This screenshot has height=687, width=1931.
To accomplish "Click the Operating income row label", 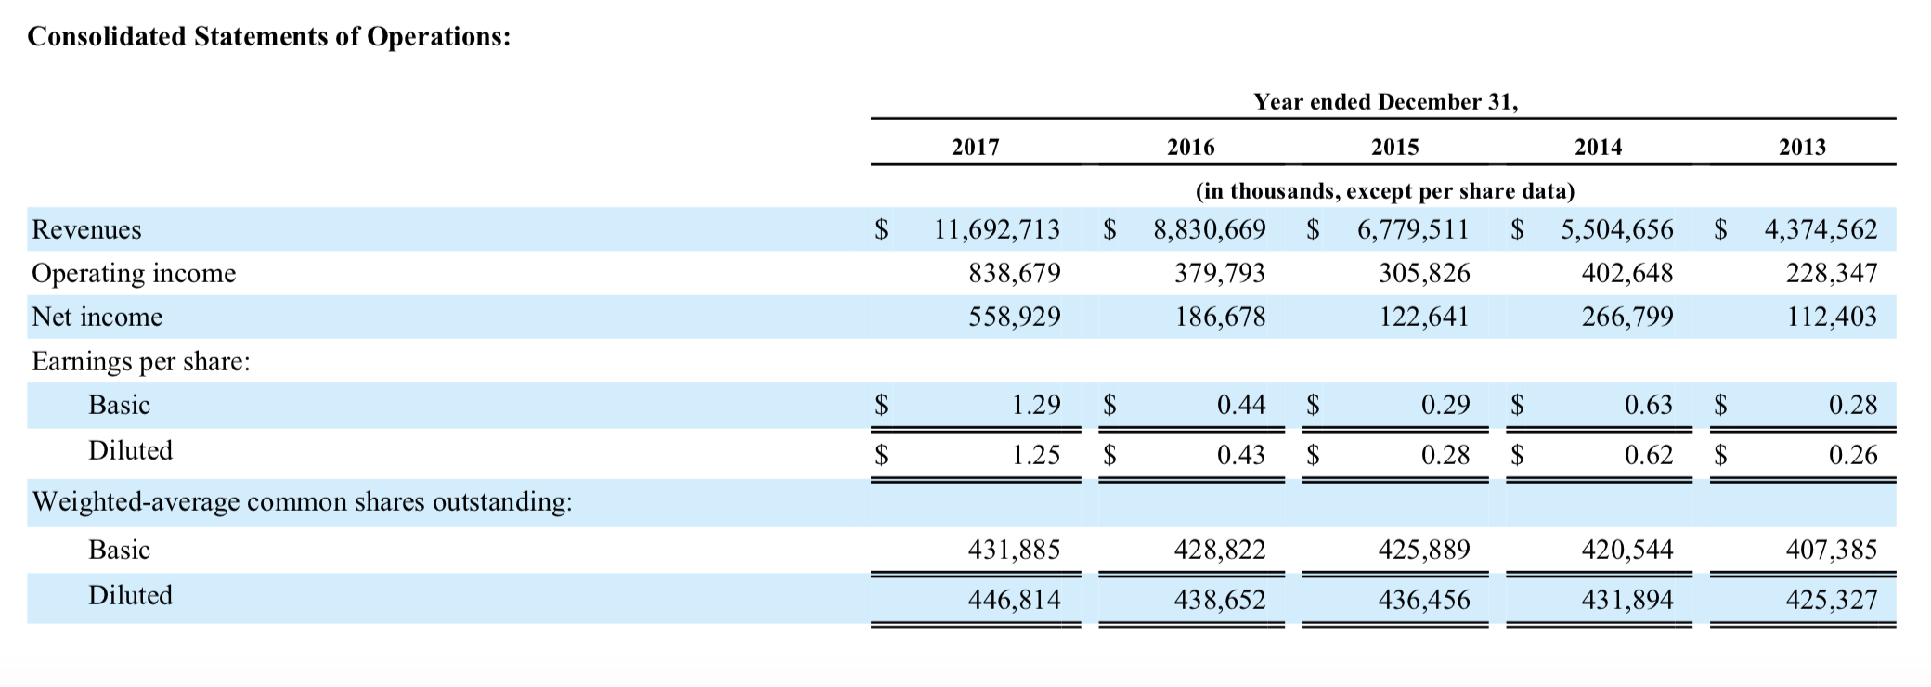I will tap(135, 273).
